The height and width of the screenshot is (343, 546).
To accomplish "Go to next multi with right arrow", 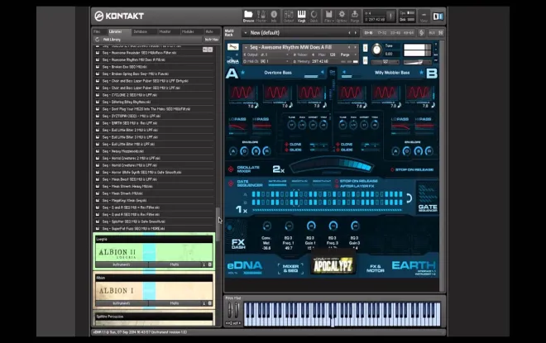I will point(356,33).
